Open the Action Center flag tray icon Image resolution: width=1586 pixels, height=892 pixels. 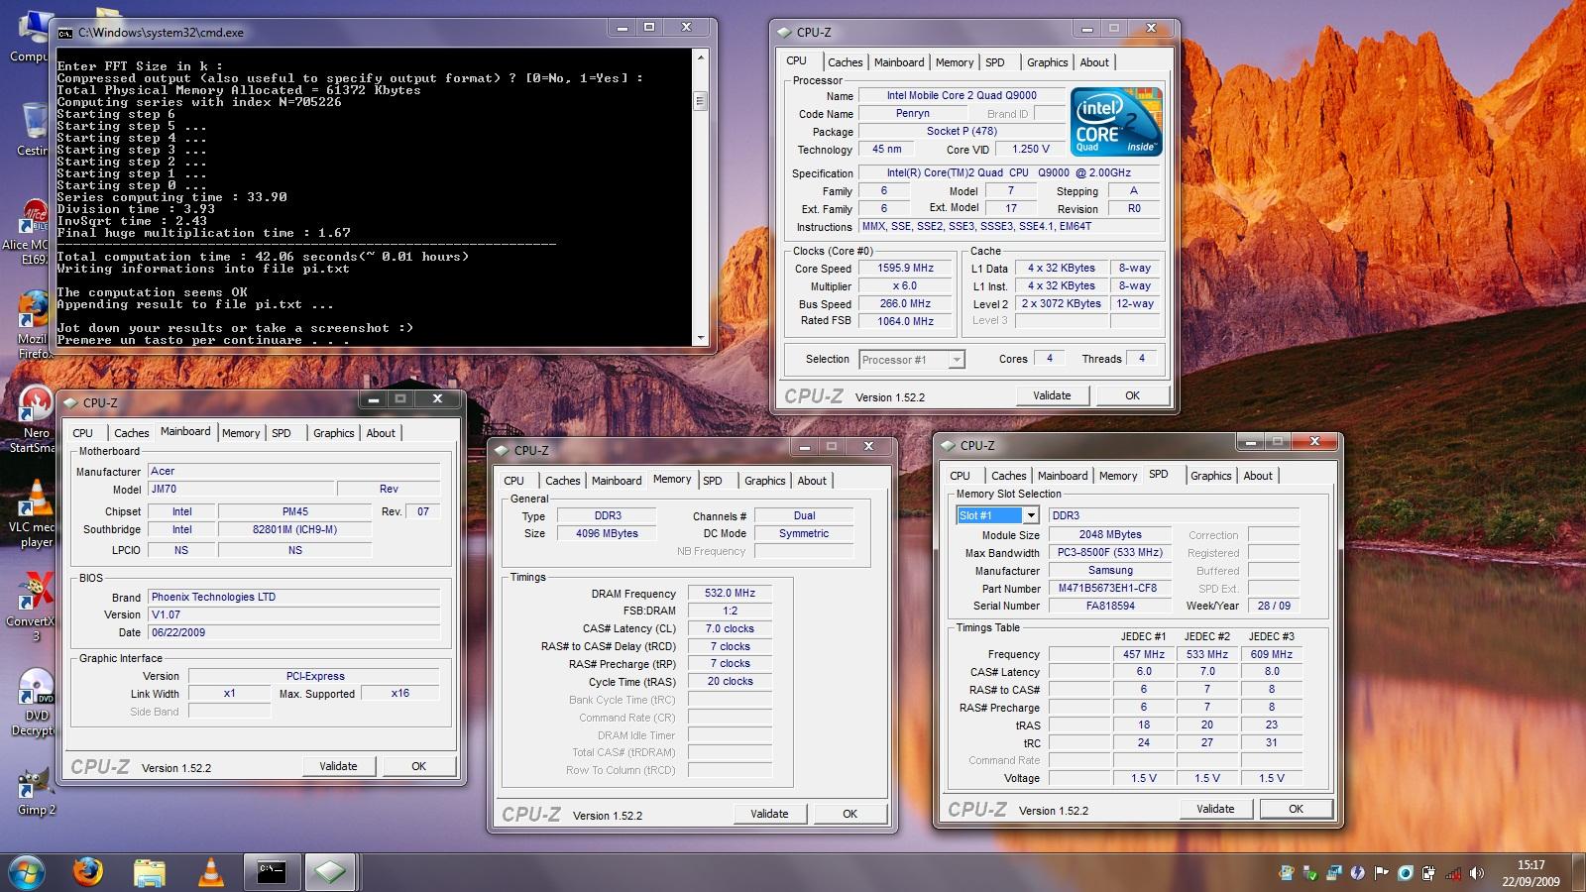(x=1381, y=872)
